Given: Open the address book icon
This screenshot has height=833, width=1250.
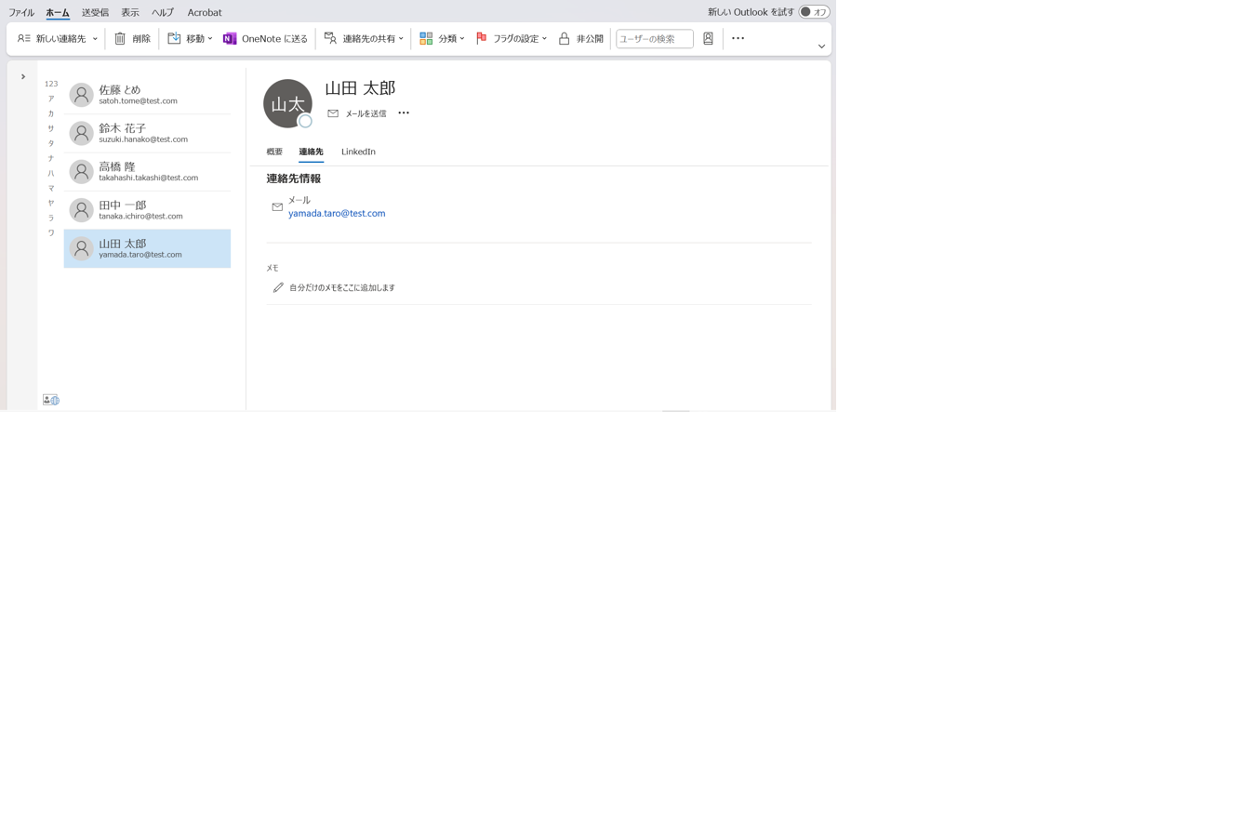Looking at the screenshot, I should [708, 39].
